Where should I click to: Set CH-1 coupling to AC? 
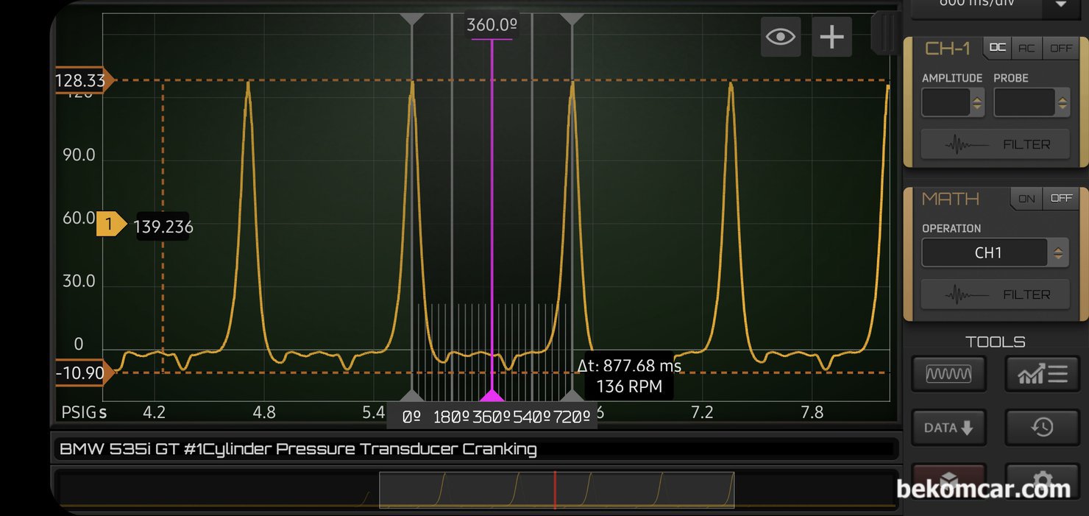1026,48
